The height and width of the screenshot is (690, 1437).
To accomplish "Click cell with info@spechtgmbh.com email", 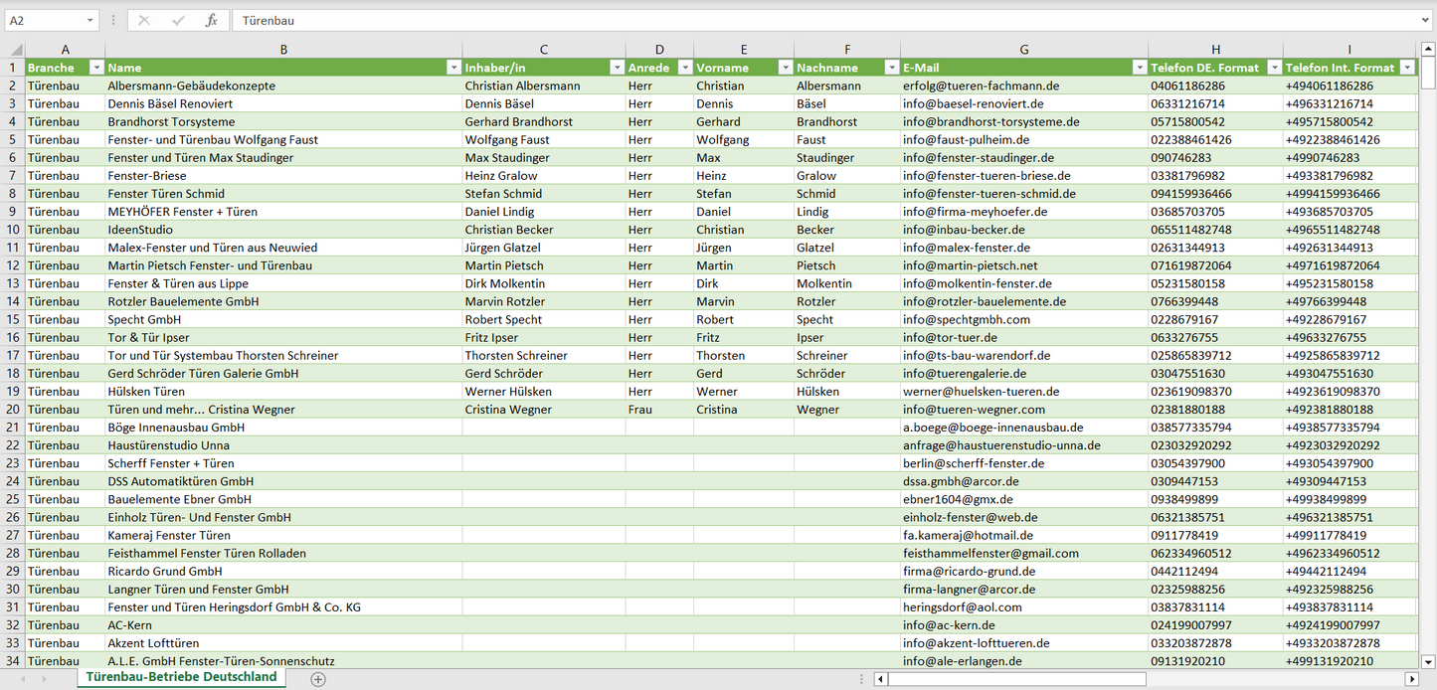I will tap(967, 320).
